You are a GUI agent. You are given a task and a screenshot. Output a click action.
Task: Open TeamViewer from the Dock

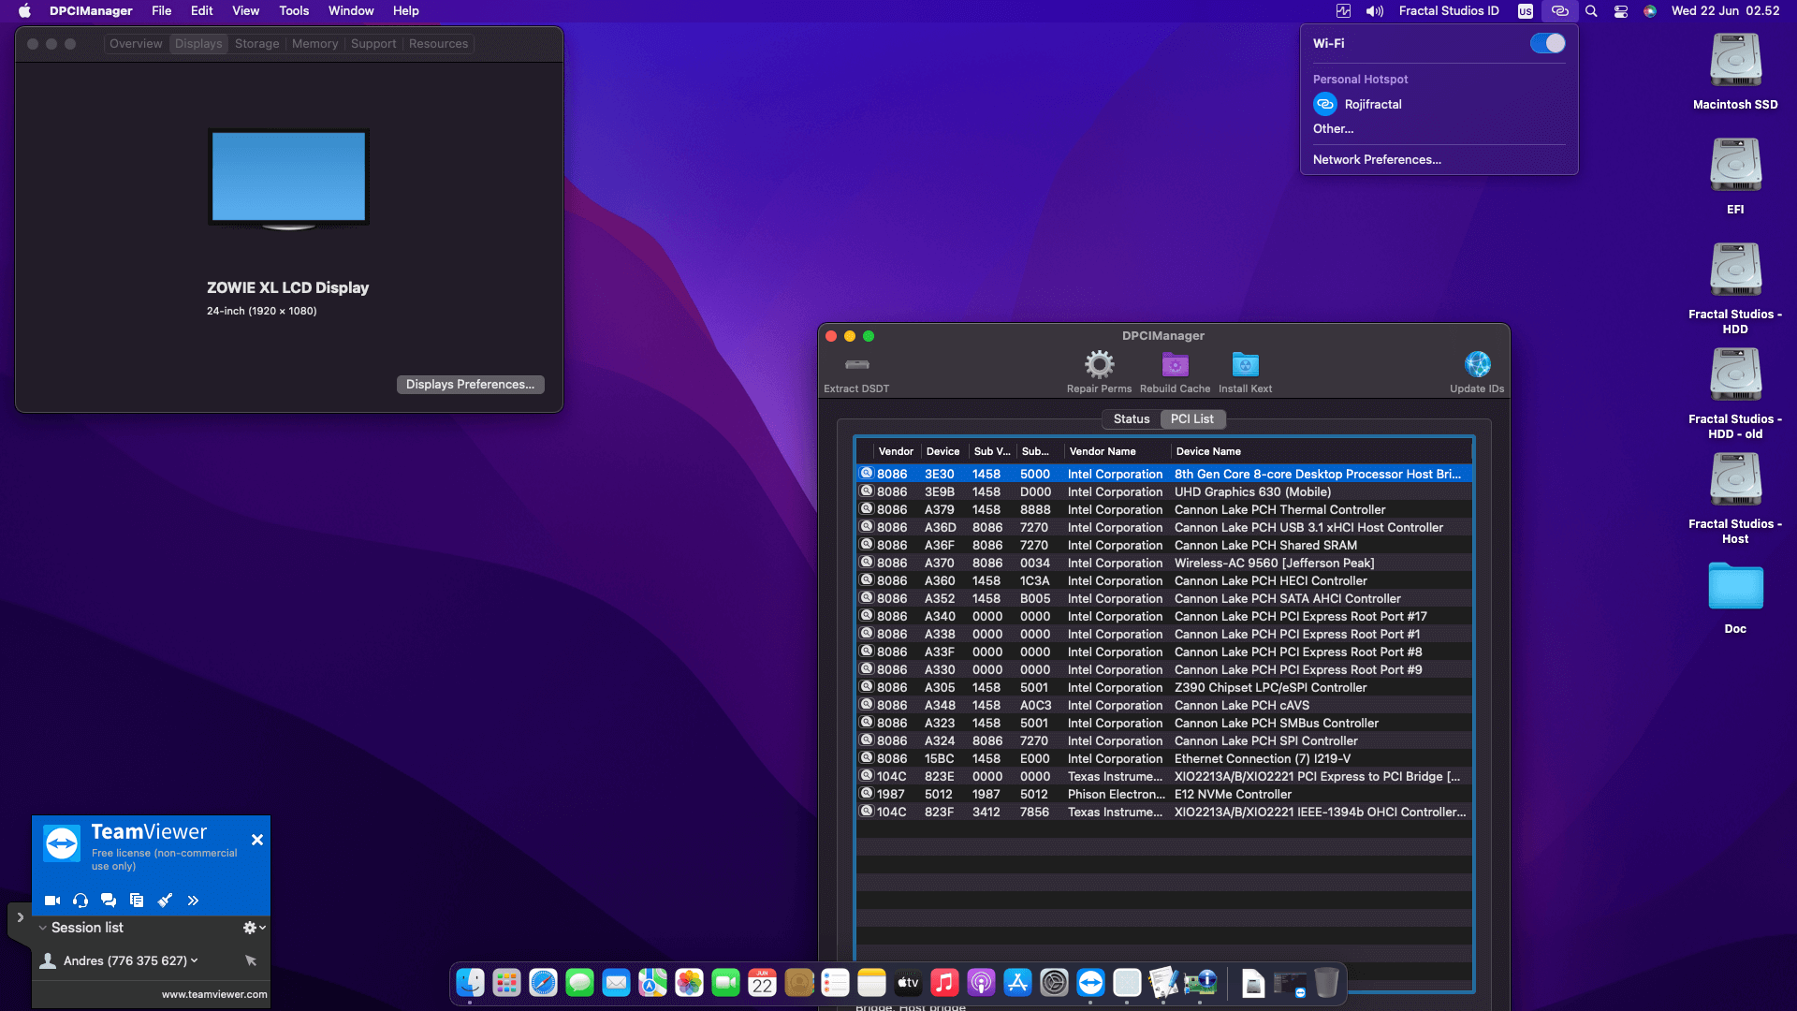point(1090,983)
